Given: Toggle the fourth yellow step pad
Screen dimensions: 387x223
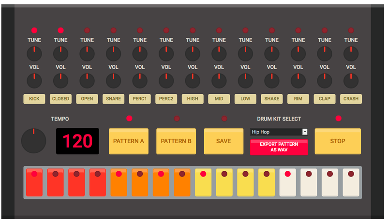Looking at the screenshot, I should point(267,182).
